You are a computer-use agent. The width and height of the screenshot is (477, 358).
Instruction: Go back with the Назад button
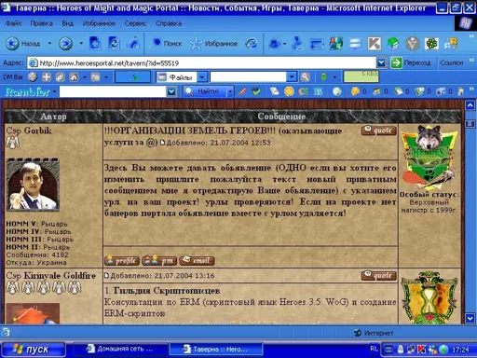point(23,44)
